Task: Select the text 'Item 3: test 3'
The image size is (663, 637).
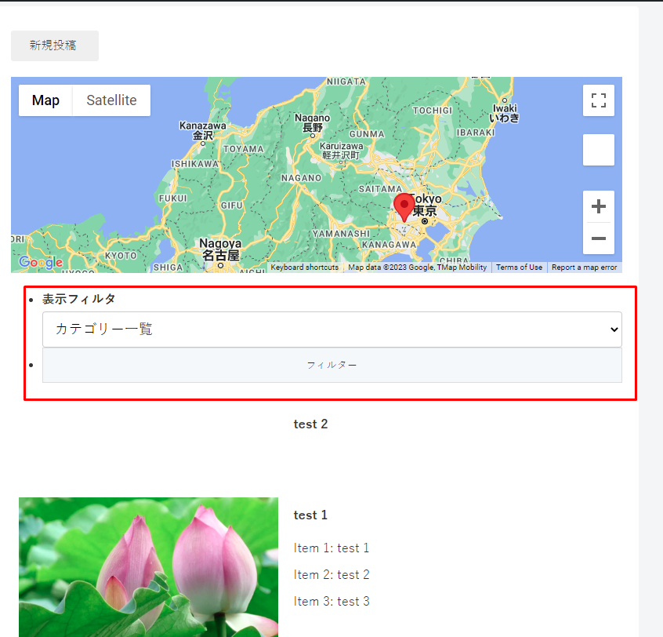Action: click(331, 602)
